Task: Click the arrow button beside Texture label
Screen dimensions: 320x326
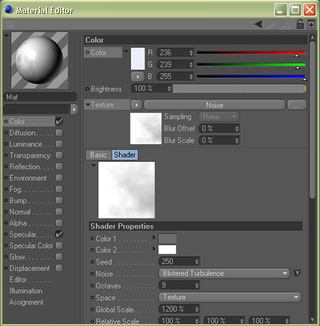Action: [x=137, y=105]
